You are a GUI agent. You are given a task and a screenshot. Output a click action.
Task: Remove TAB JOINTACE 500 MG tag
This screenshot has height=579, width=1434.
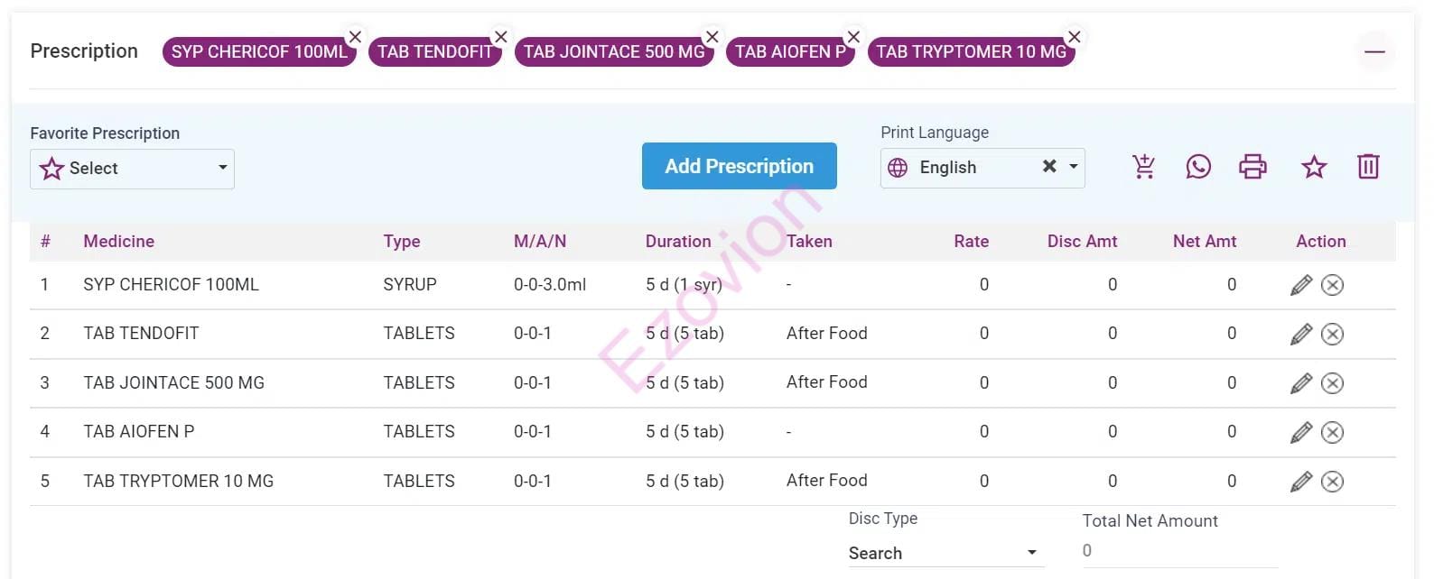pos(712,37)
